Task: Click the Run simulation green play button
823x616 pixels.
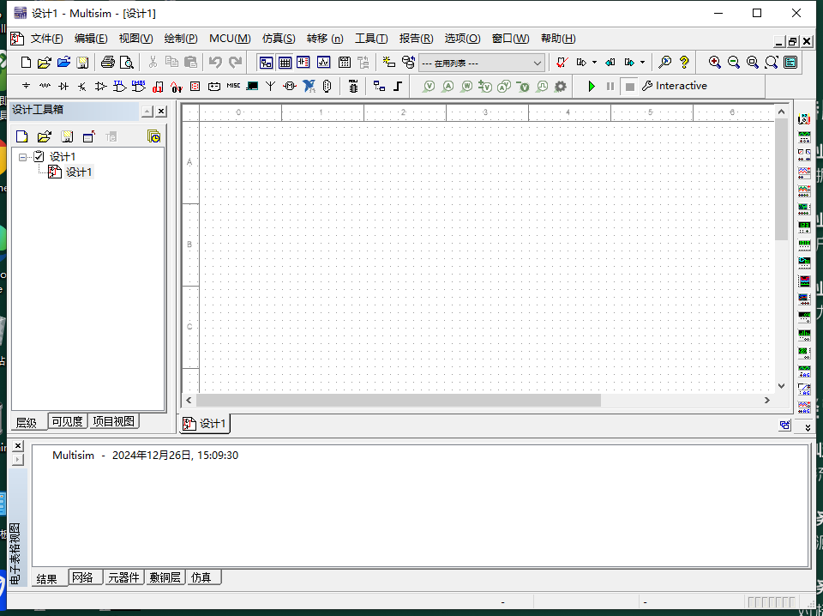Action: [x=592, y=86]
